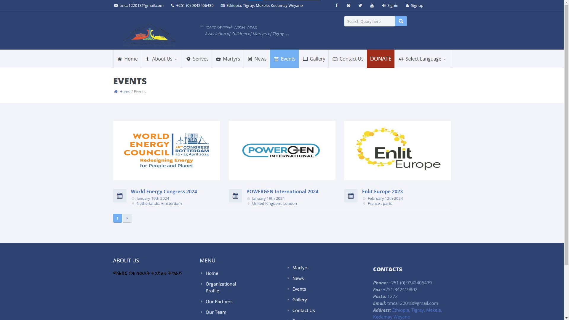Screen dimensions: 569x320
Task: Click the association logo in the header
Action: point(149,35)
